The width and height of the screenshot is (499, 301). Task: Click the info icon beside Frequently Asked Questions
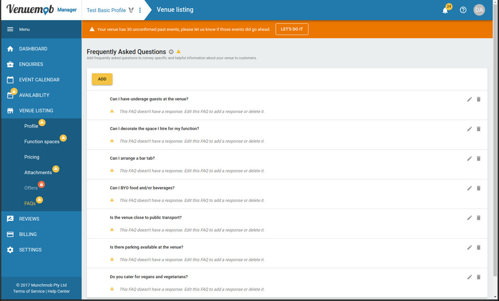(171, 52)
